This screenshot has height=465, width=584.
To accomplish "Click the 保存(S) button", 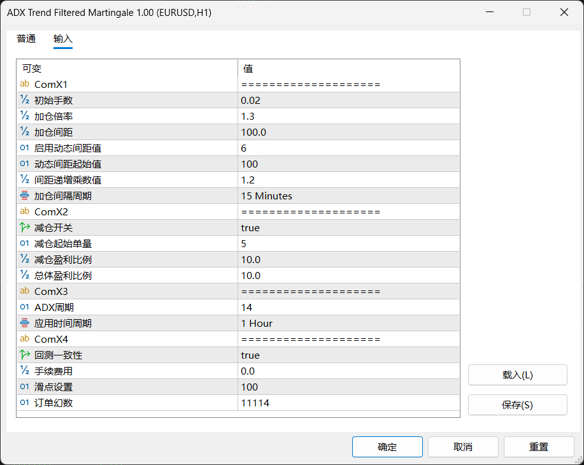I will pos(517,404).
